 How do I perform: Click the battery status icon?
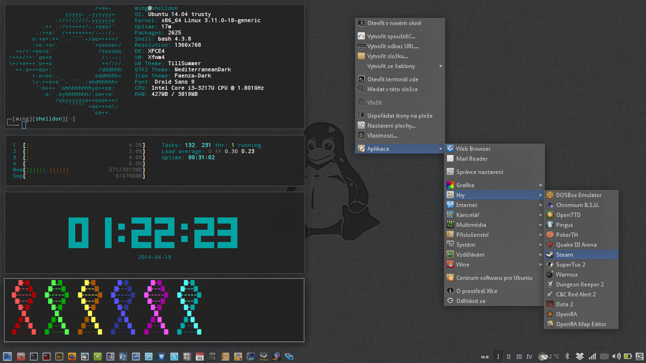628,356
